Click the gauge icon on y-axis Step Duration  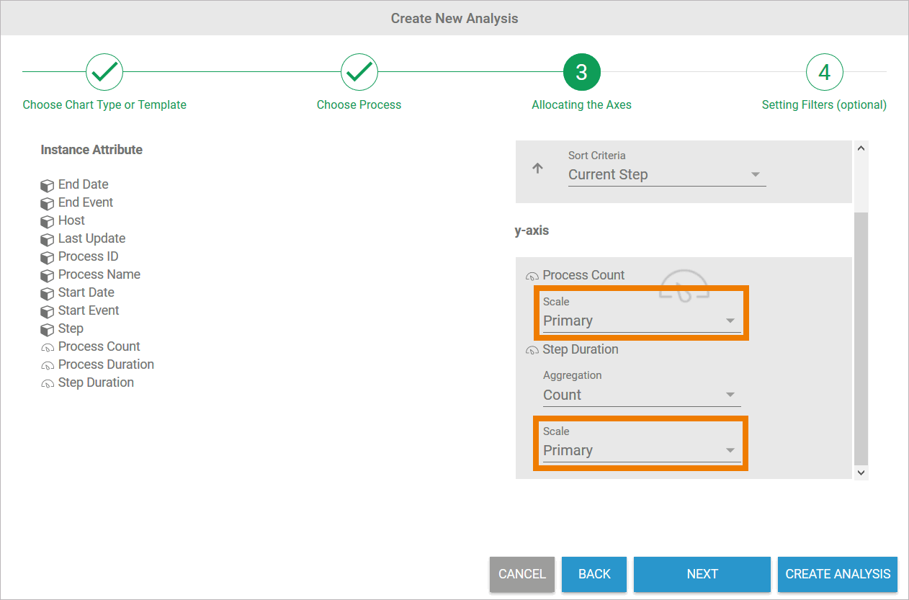532,350
